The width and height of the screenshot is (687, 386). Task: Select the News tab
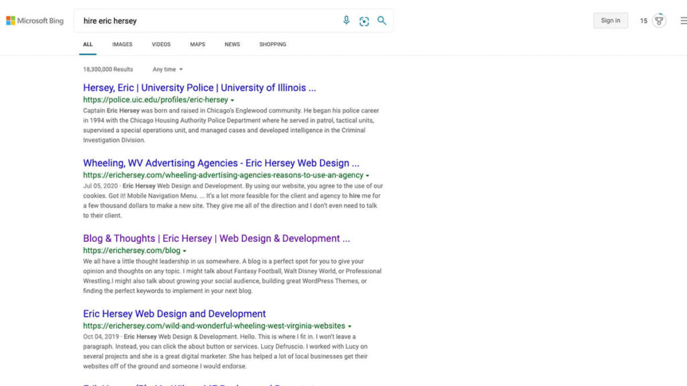tap(232, 44)
